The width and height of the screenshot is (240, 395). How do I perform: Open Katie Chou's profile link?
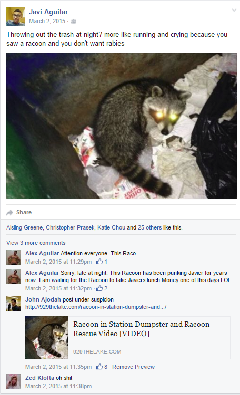point(111,227)
